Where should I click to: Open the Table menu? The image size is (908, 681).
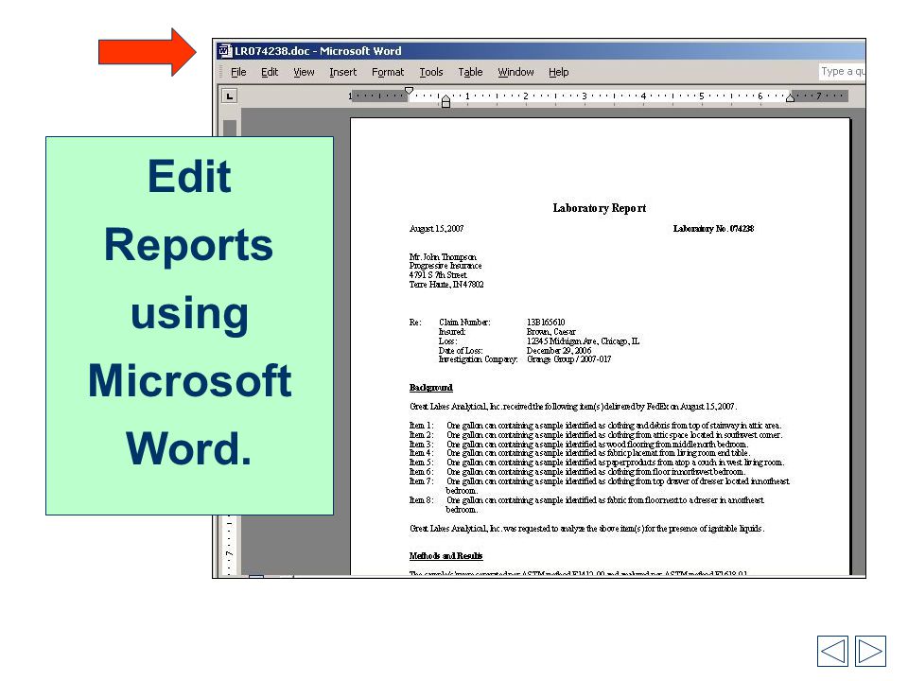pyautogui.click(x=470, y=72)
